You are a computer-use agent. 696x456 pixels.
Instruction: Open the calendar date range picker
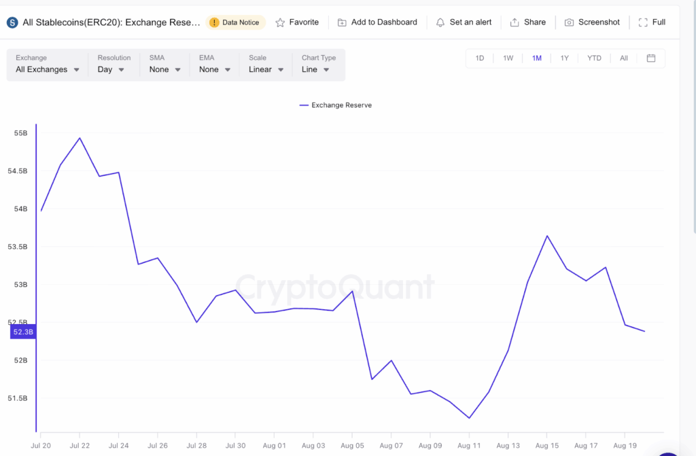[x=650, y=58]
